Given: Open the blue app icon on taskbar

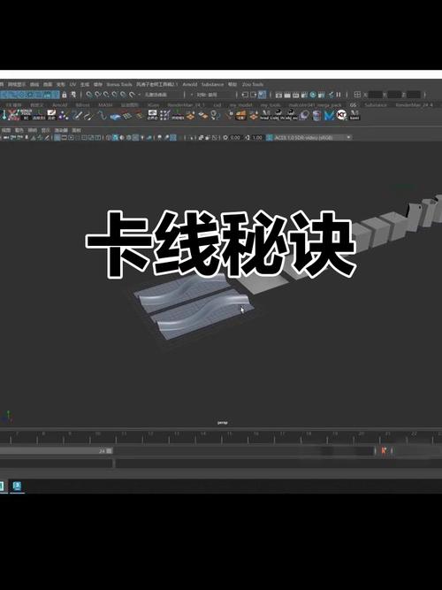Looking at the screenshot, I should click(x=17, y=486).
